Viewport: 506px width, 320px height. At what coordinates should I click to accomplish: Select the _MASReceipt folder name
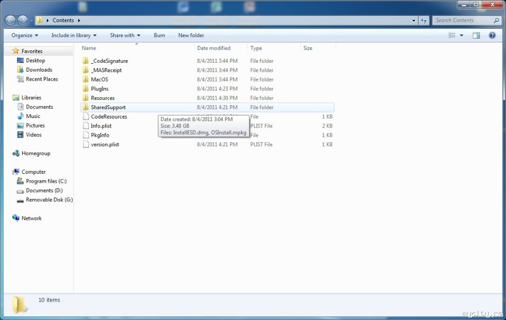pos(106,70)
